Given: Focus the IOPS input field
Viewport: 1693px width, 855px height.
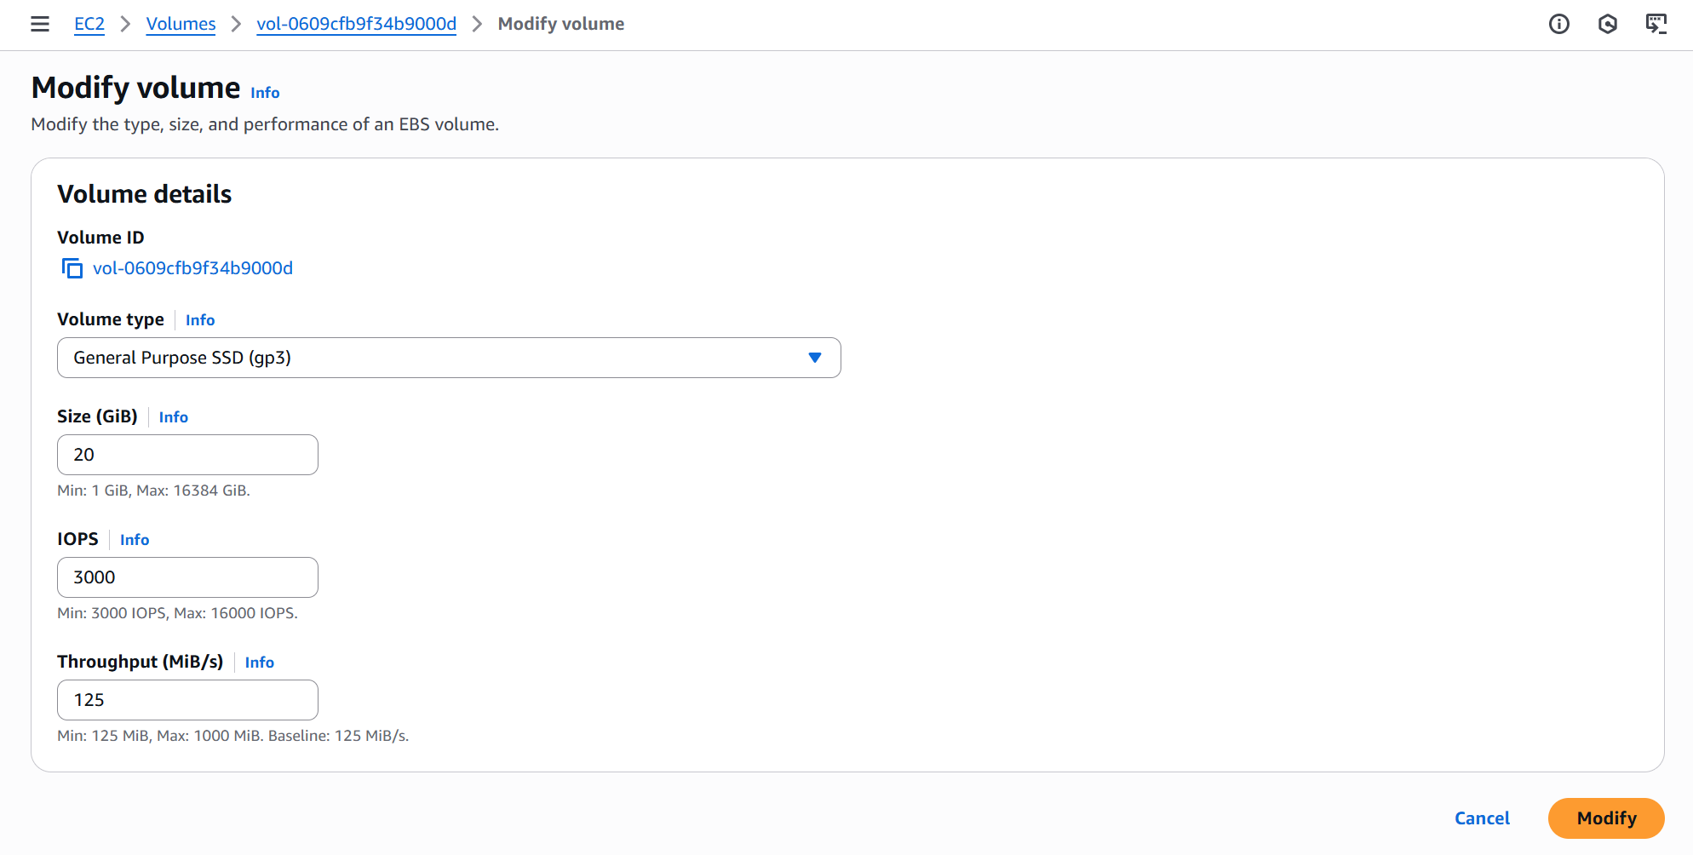Looking at the screenshot, I should pyautogui.click(x=187, y=577).
